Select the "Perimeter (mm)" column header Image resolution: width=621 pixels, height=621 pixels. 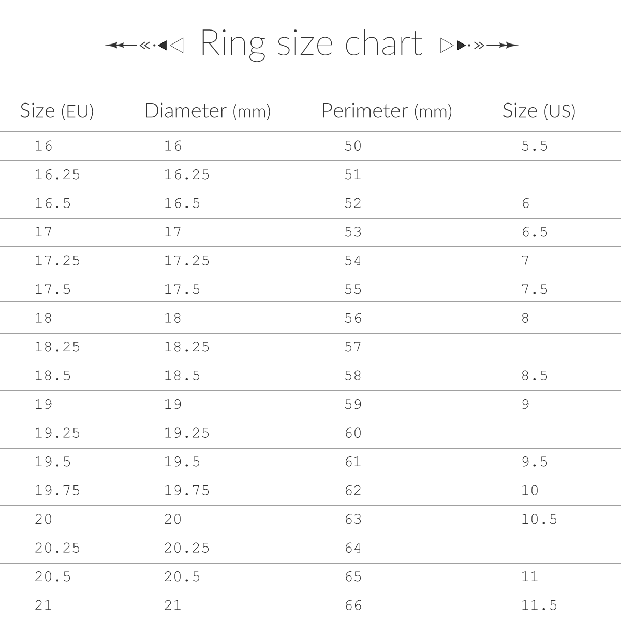click(387, 111)
